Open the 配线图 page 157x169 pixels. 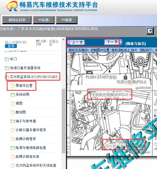pos(21,112)
